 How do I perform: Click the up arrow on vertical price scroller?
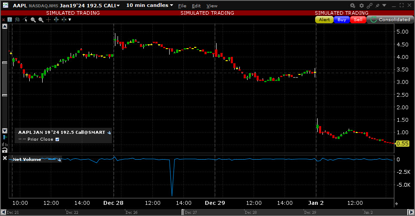tap(4, 26)
